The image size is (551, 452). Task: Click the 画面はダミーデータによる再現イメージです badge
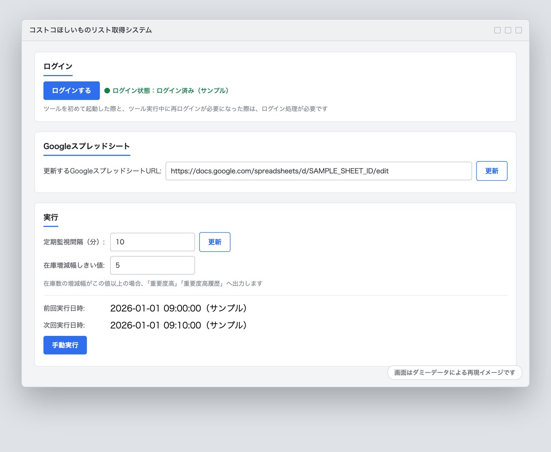pyautogui.click(x=455, y=373)
